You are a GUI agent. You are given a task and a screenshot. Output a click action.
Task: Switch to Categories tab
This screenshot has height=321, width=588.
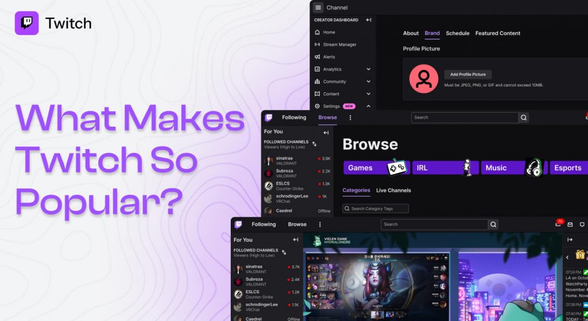click(x=356, y=190)
